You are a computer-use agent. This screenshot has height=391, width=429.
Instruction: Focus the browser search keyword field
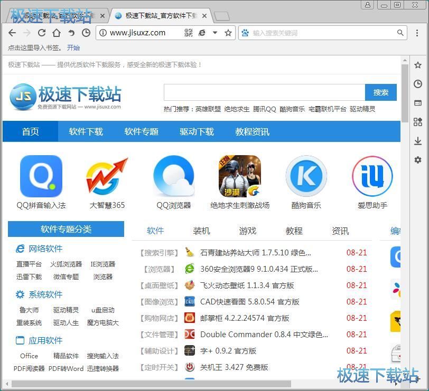click(x=323, y=33)
